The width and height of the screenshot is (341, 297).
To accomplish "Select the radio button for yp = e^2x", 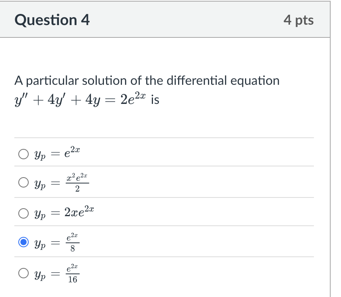I will (24, 153).
